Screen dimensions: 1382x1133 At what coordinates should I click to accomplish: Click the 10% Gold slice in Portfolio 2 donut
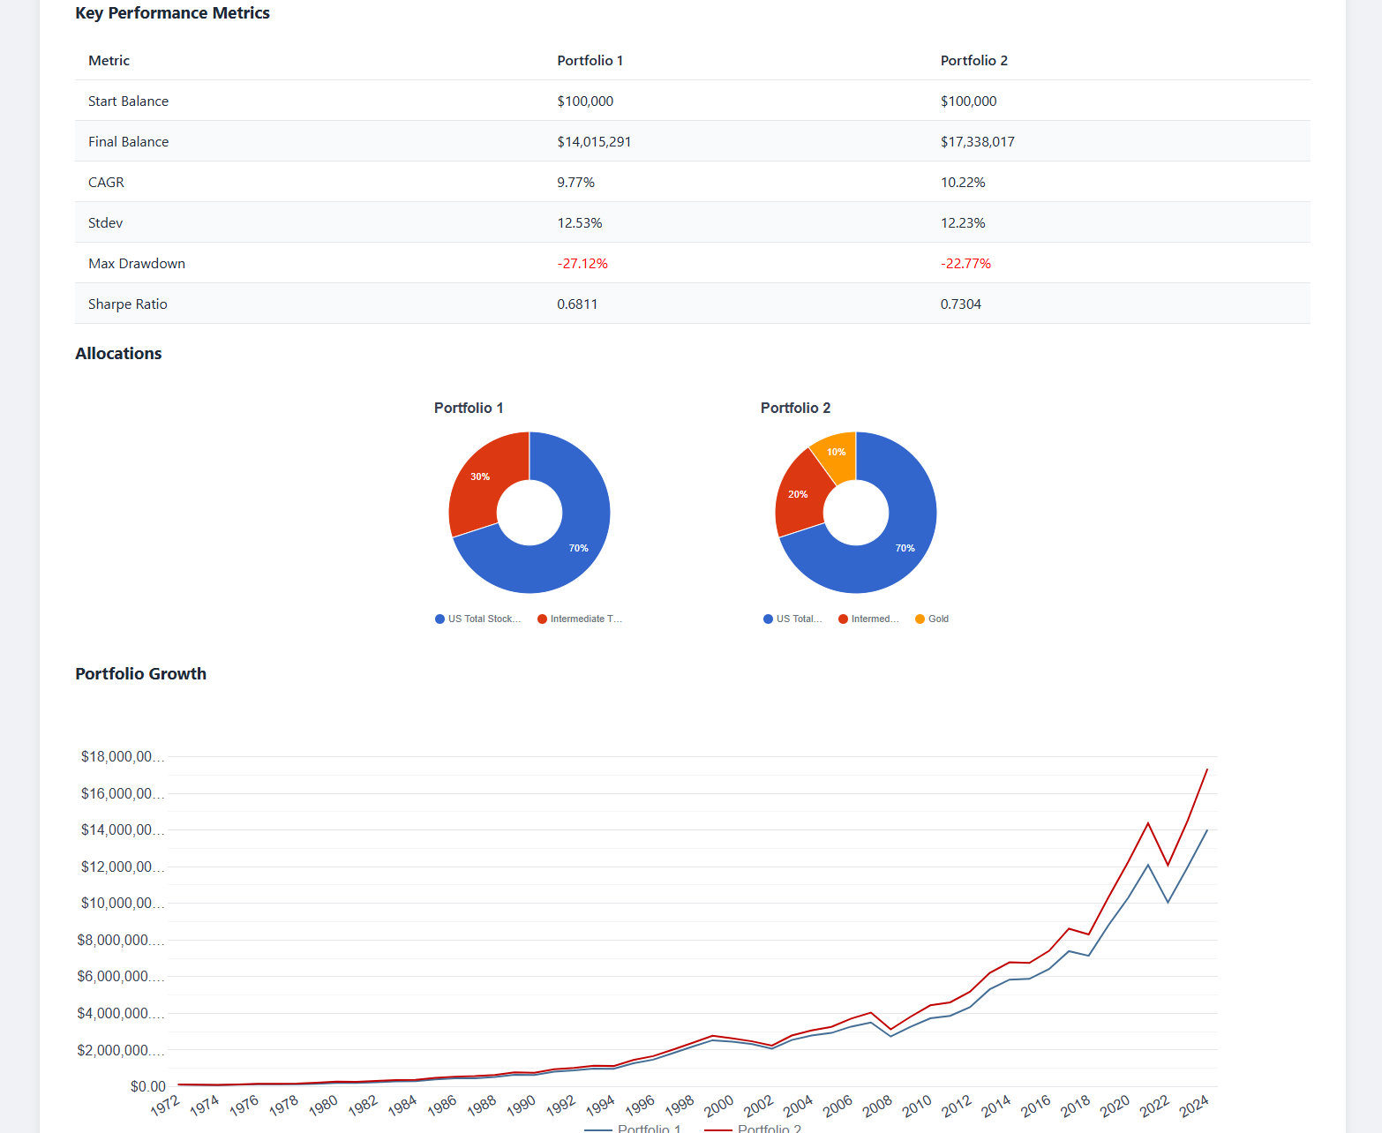(835, 451)
